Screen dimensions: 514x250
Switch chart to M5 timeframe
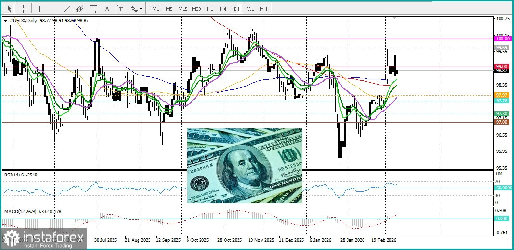click(169, 9)
